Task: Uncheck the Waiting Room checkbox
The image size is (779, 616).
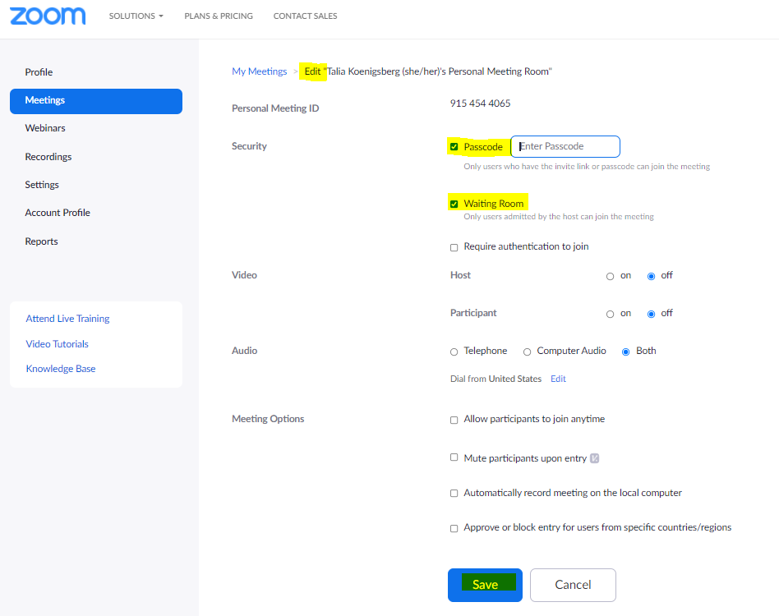Action: pyautogui.click(x=454, y=204)
